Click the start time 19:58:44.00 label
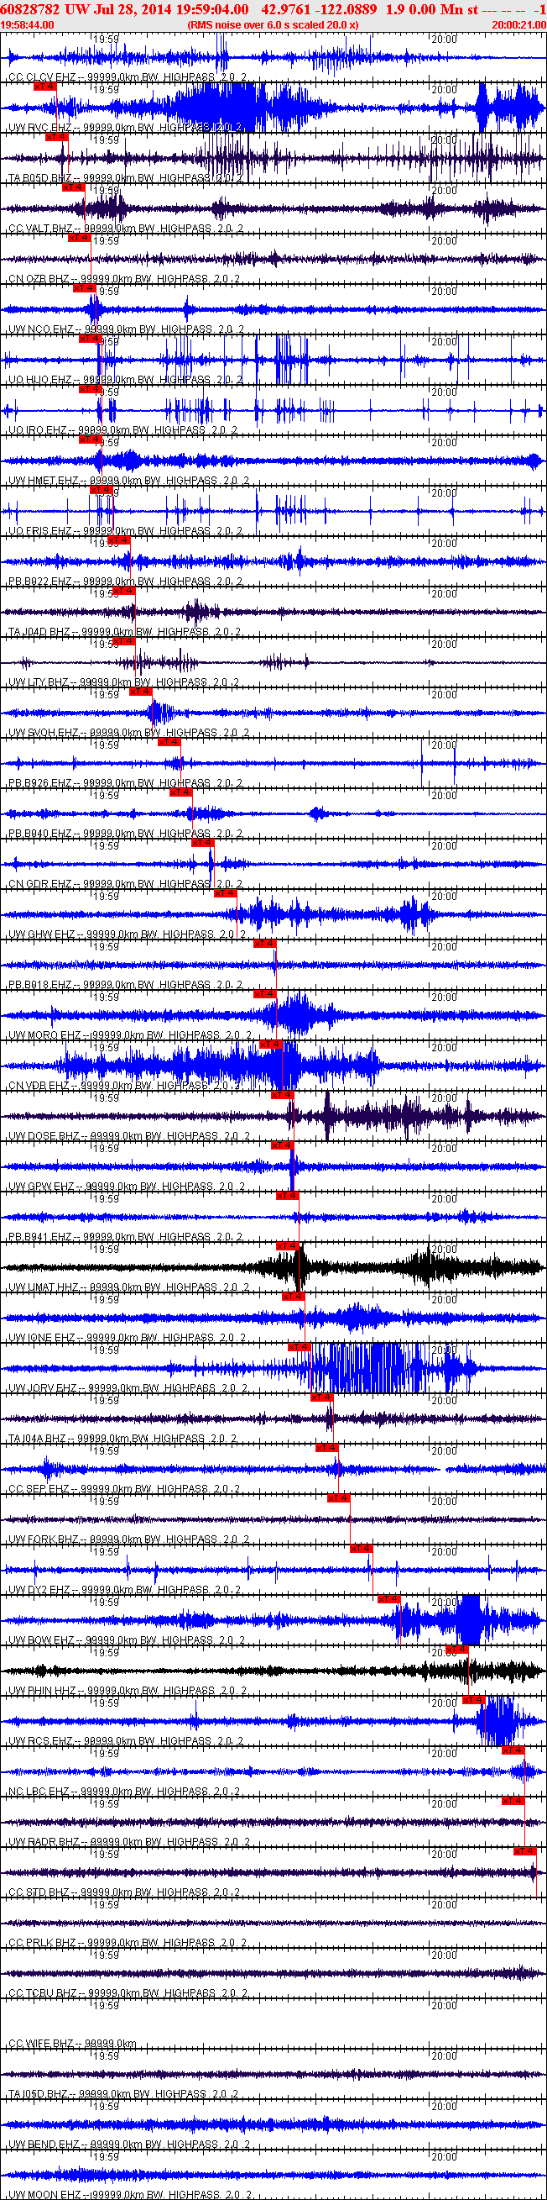This screenshot has width=547, height=2200. [x=27, y=24]
